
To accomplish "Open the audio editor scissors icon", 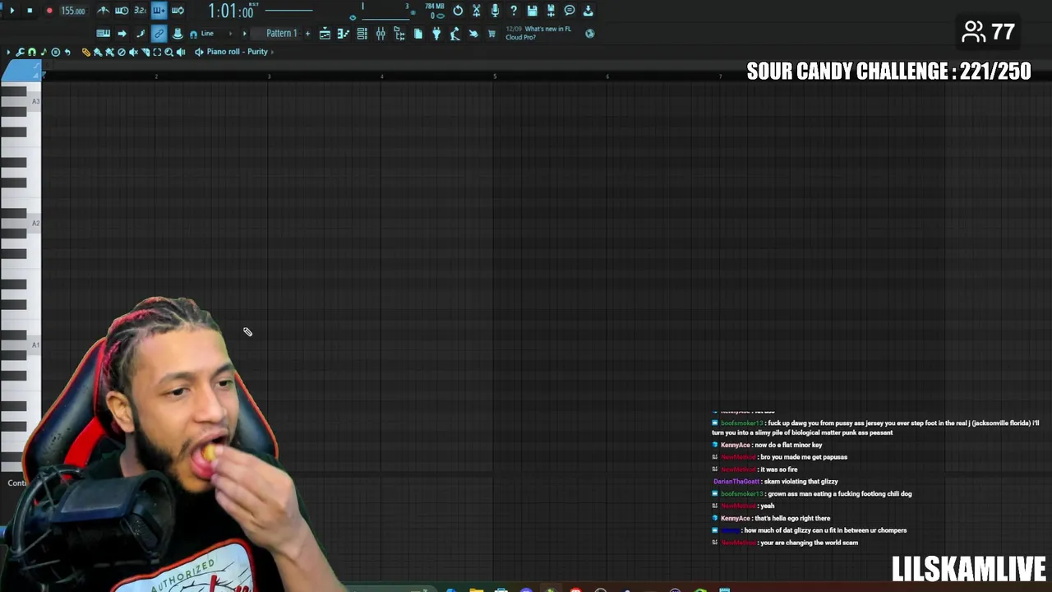I will click(x=476, y=11).
